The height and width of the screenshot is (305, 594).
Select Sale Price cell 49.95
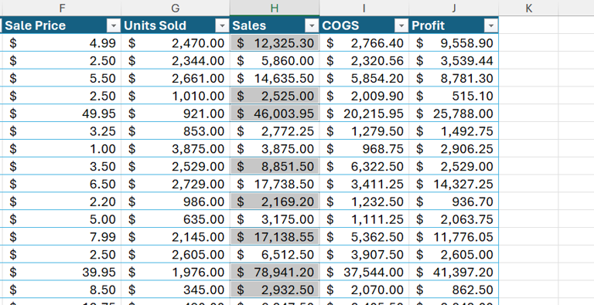(x=62, y=114)
